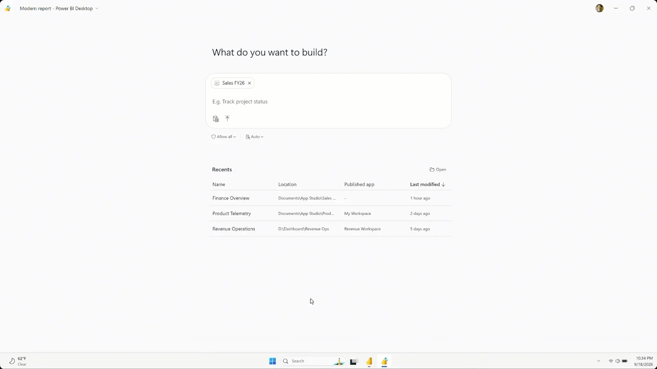Screen dimensions: 657x369
Task: Click the '2 days ago' modified cell
Action: (420, 214)
